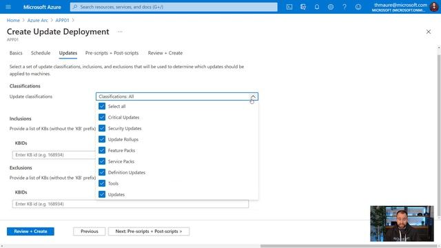The image size is (441, 248).
Task: Open the Review + Create tab
Action: (165, 53)
